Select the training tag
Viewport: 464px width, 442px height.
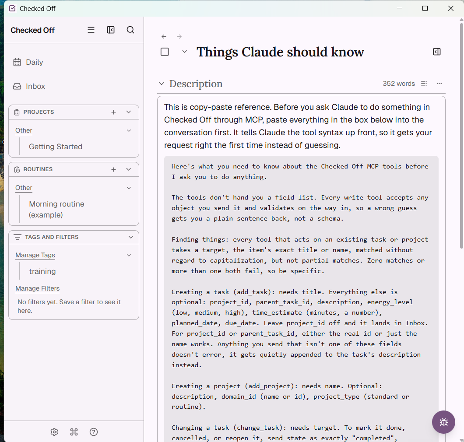[42, 271]
